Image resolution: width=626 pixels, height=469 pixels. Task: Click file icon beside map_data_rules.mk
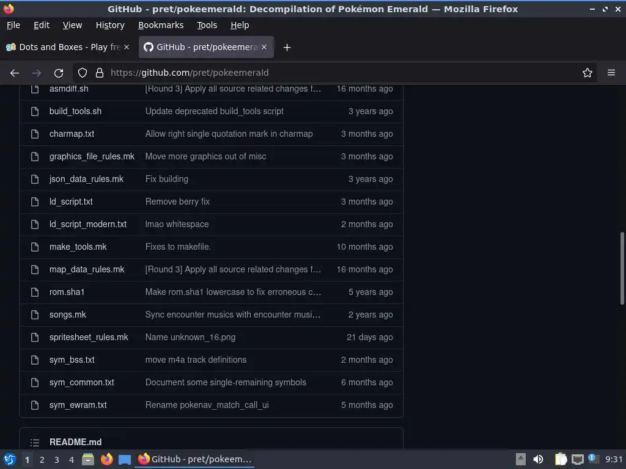[35, 269]
